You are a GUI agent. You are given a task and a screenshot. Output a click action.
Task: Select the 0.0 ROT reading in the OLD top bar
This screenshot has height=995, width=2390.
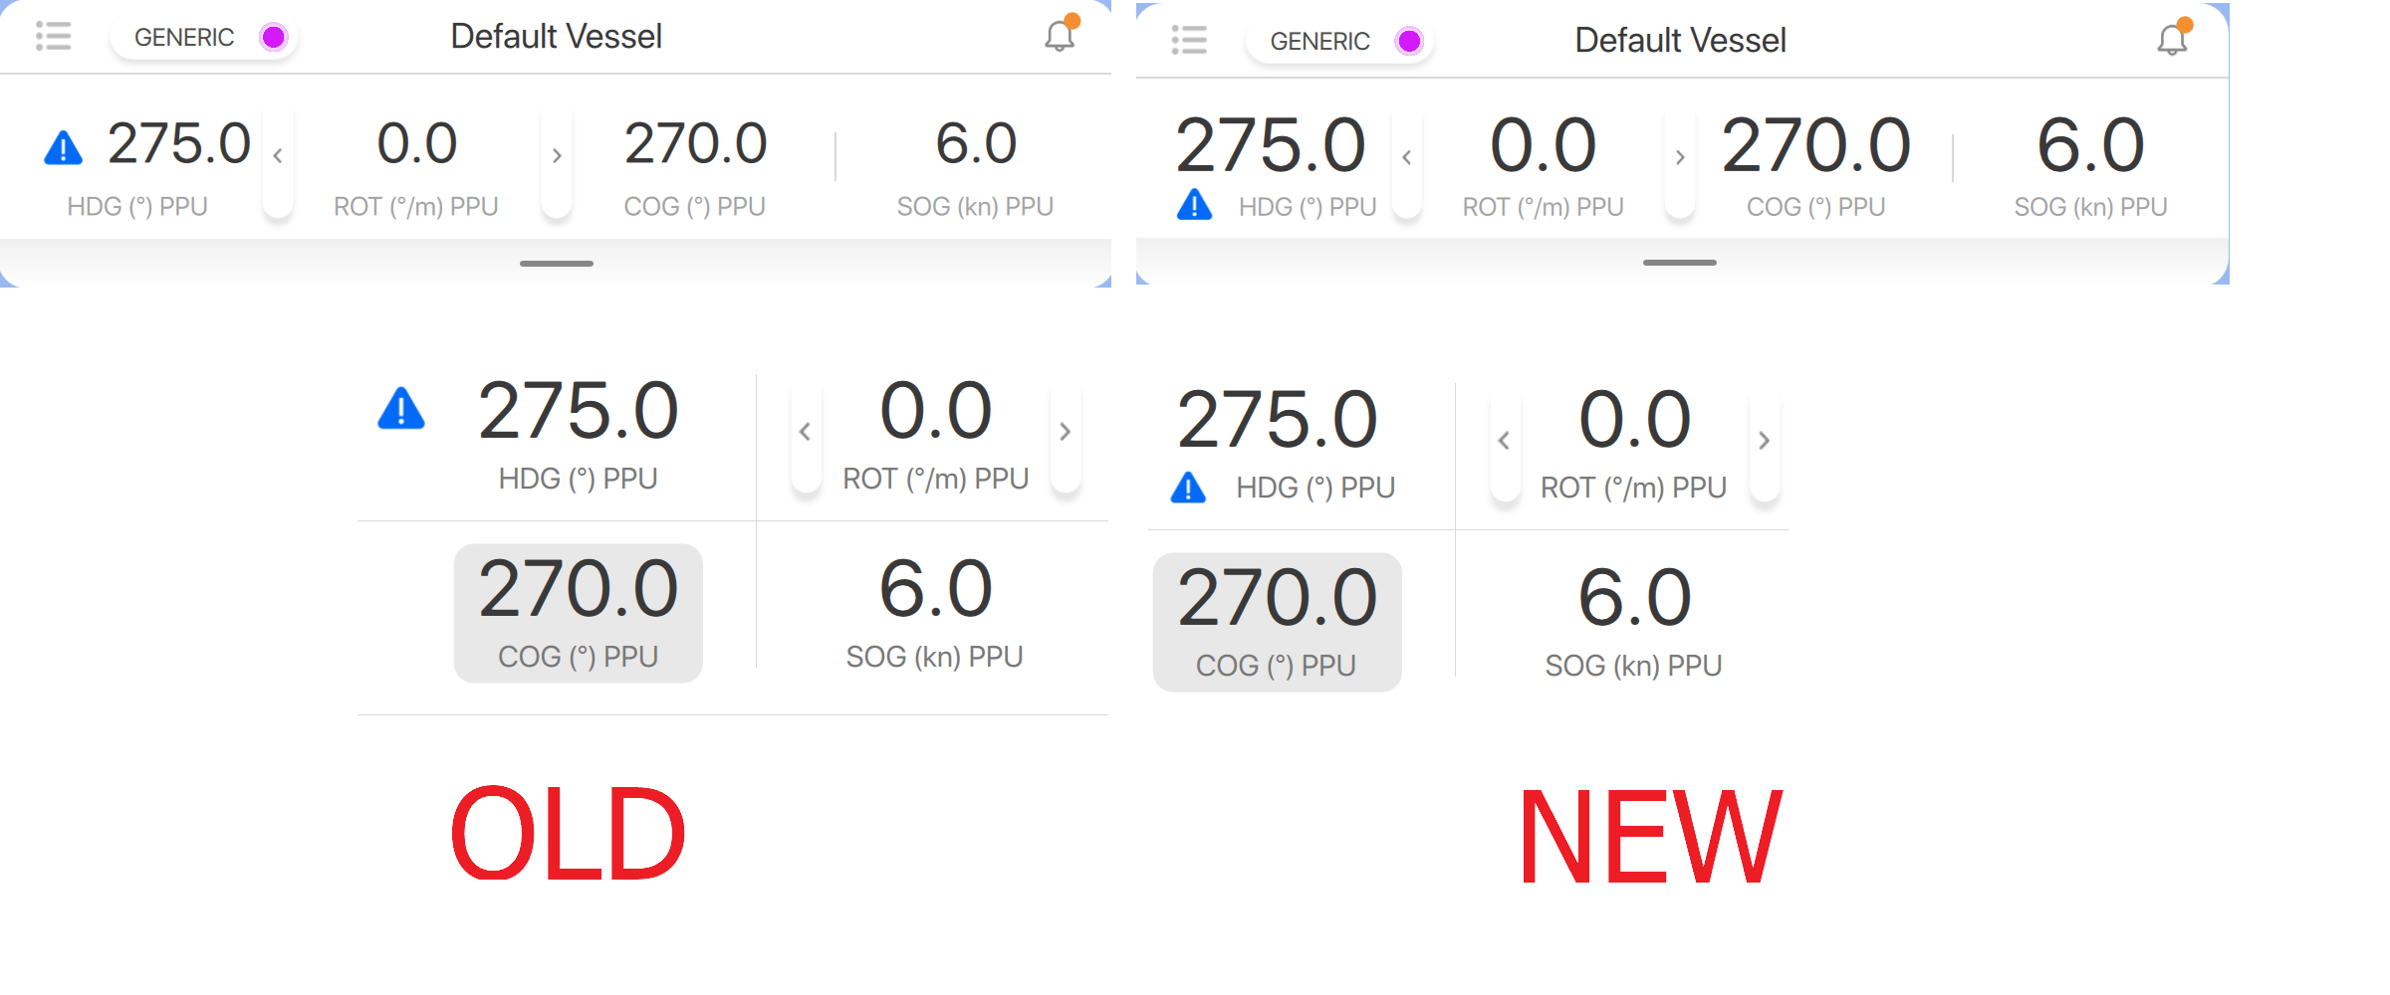[417, 143]
